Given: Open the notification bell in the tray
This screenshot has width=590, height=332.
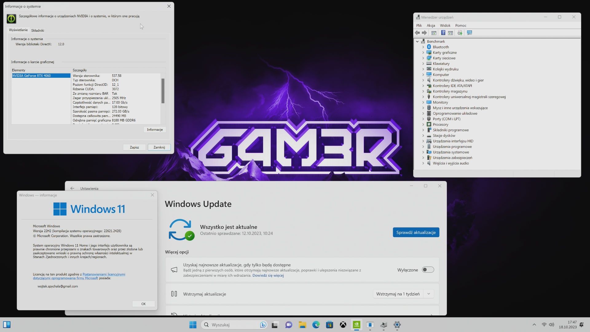Looking at the screenshot, I should [581, 325].
